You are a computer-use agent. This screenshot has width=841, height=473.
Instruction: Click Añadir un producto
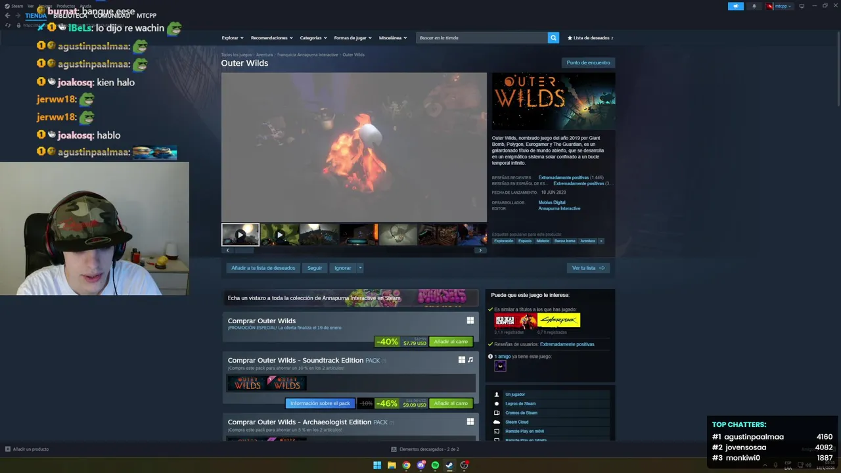27,449
